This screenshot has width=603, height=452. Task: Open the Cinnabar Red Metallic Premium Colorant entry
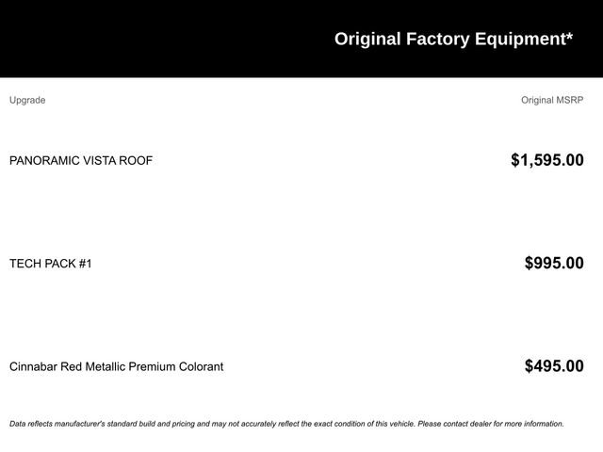pos(116,366)
